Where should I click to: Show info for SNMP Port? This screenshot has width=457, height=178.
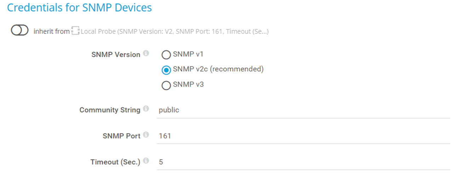[x=146, y=135]
